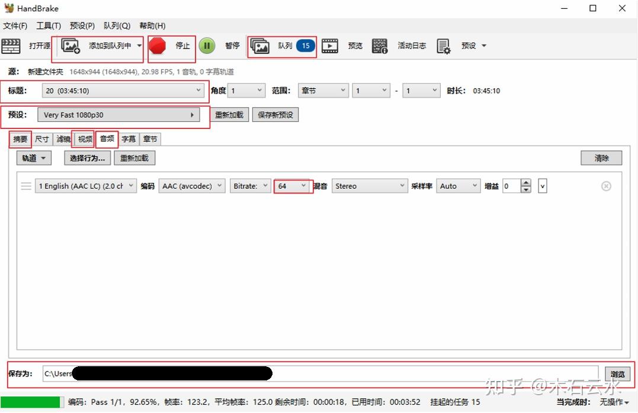Expand the Very Fast 1080p30 preset selector

pos(193,115)
